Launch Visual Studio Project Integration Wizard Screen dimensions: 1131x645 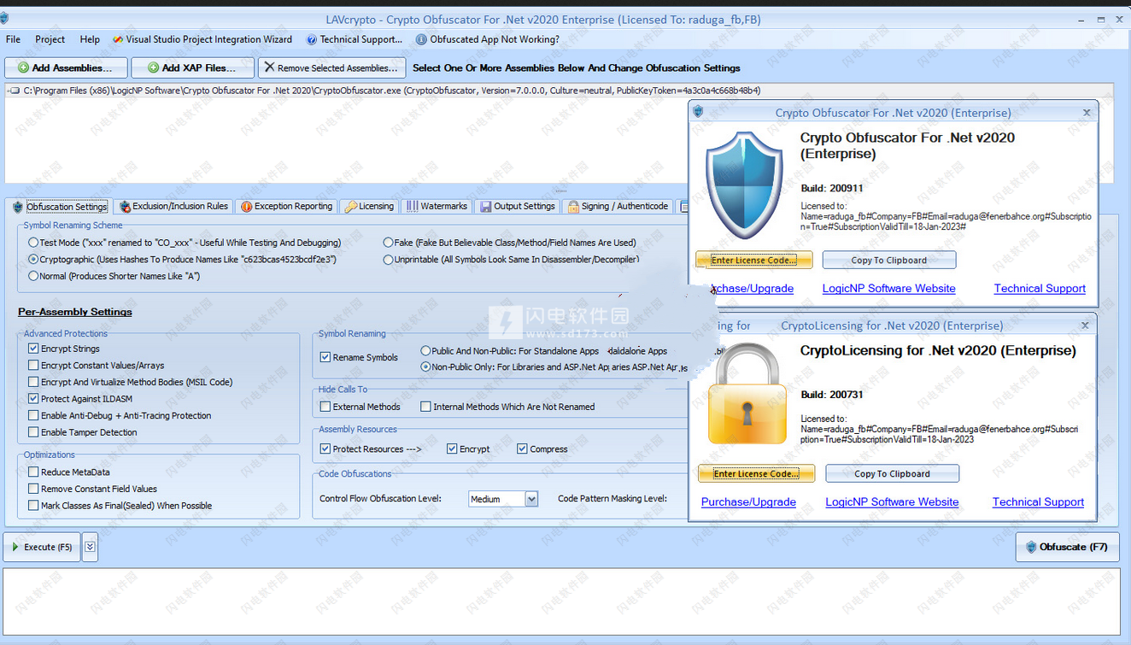tap(202, 39)
